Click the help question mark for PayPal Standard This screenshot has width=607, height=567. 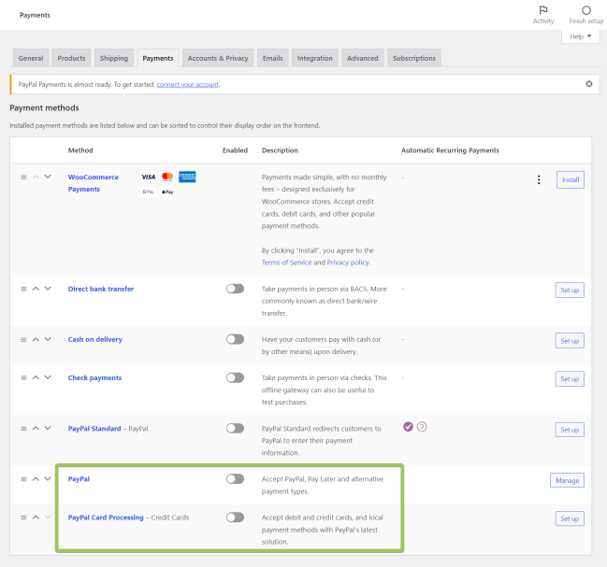422,427
